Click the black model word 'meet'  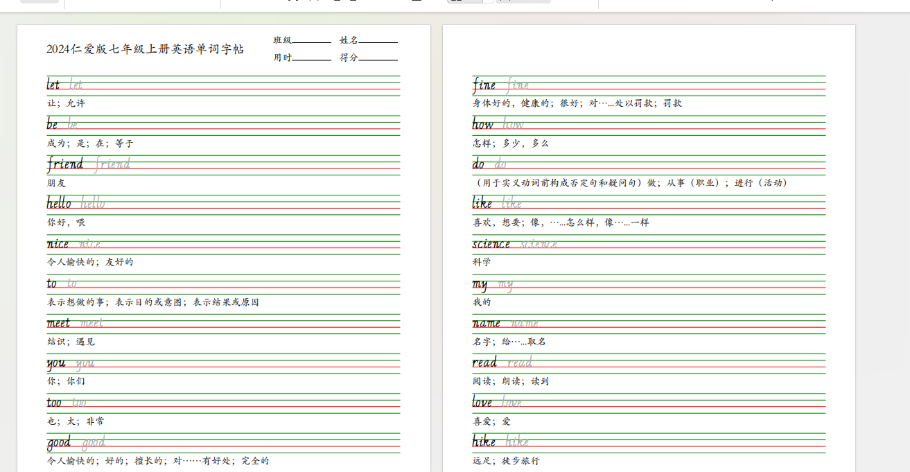click(x=59, y=323)
